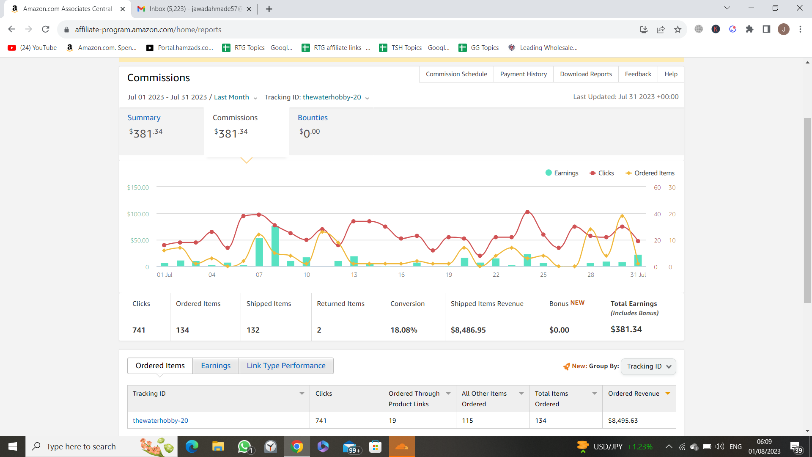Sort by Ordered Through Product Links column arrow
This screenshot has width=812, height=457.
448,394
